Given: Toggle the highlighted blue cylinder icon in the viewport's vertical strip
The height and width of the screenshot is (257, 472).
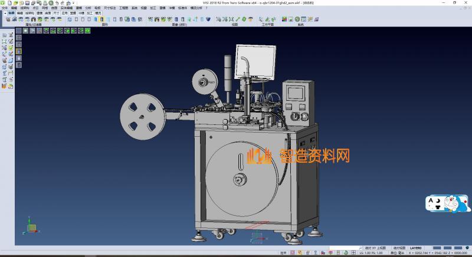Looking at the screenshot, I should 19,51.
